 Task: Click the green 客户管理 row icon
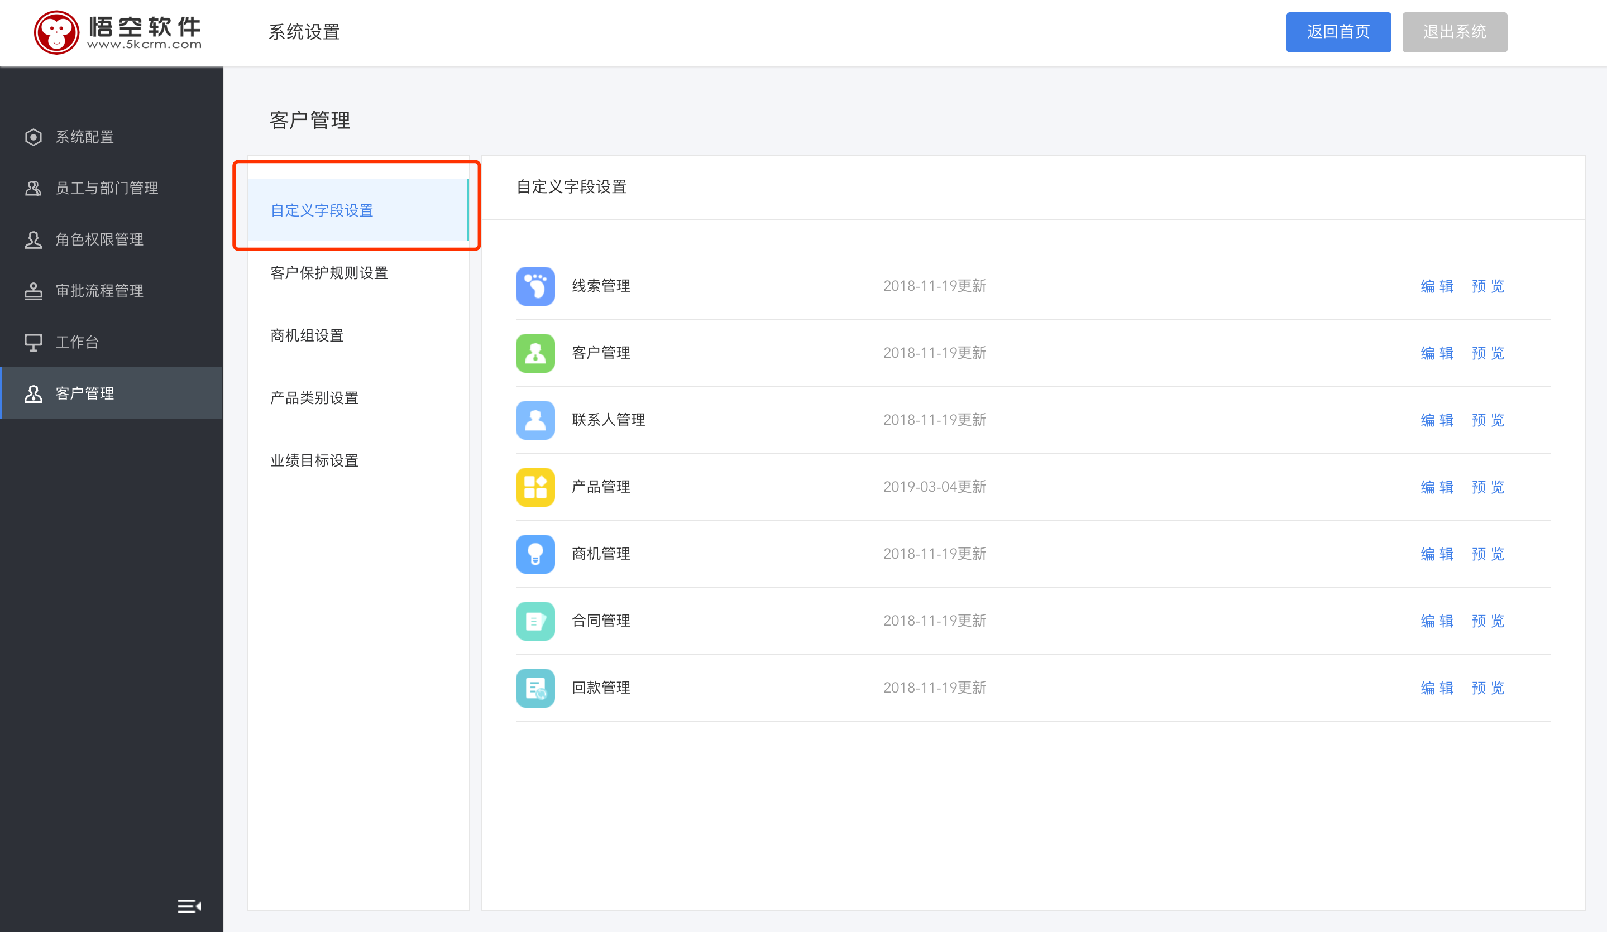tap(535, 353)
